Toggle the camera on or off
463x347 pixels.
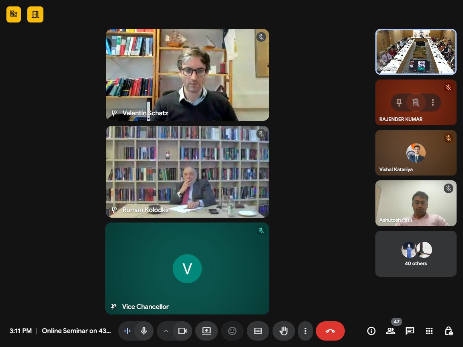click(182, 331)
